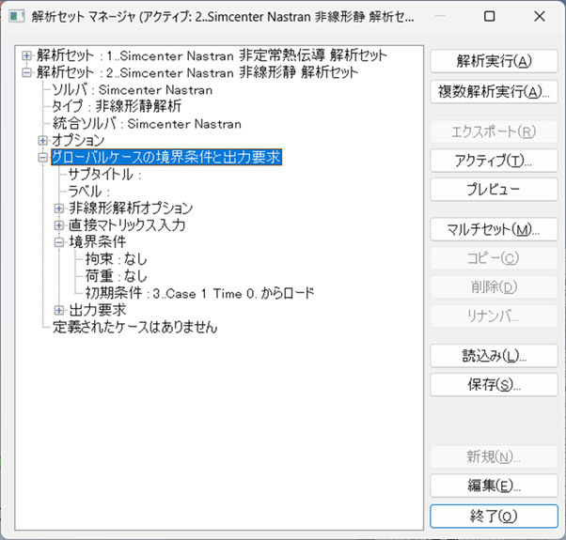This screenshot has width=566, height=540.
Task: Select 拘束 : なし row
Action: tap(117, 259)
